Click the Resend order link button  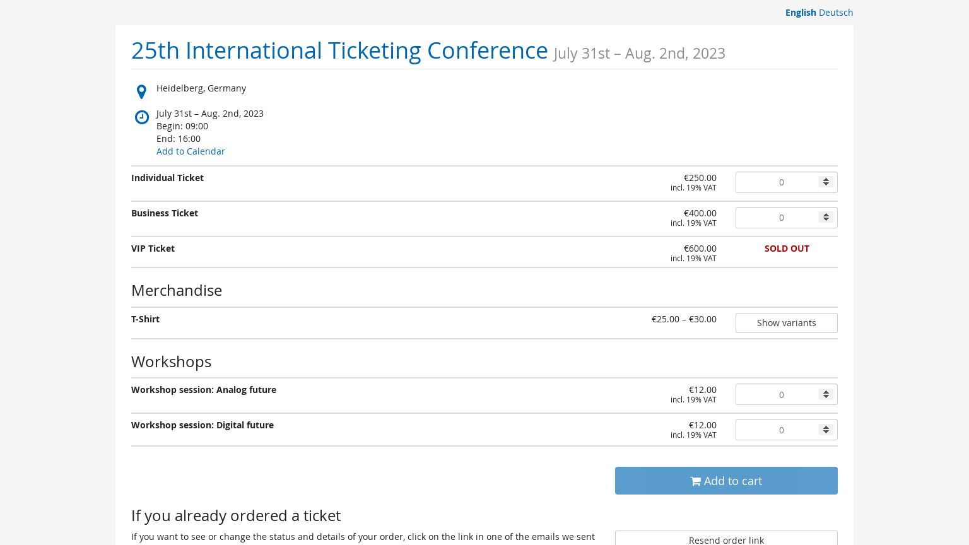726,539
